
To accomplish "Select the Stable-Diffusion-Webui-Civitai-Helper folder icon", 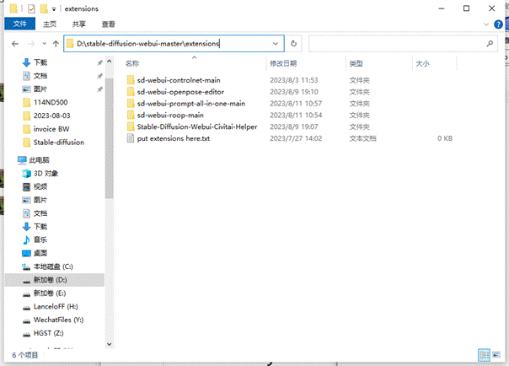I will (x=131, y=127).
